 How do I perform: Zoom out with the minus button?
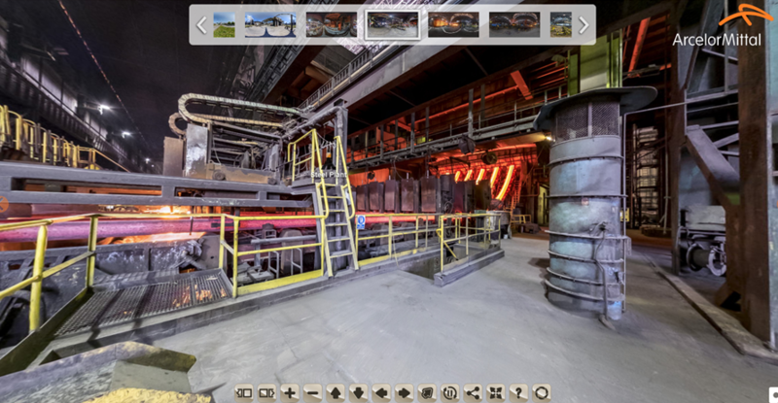(x=312, y=392)
